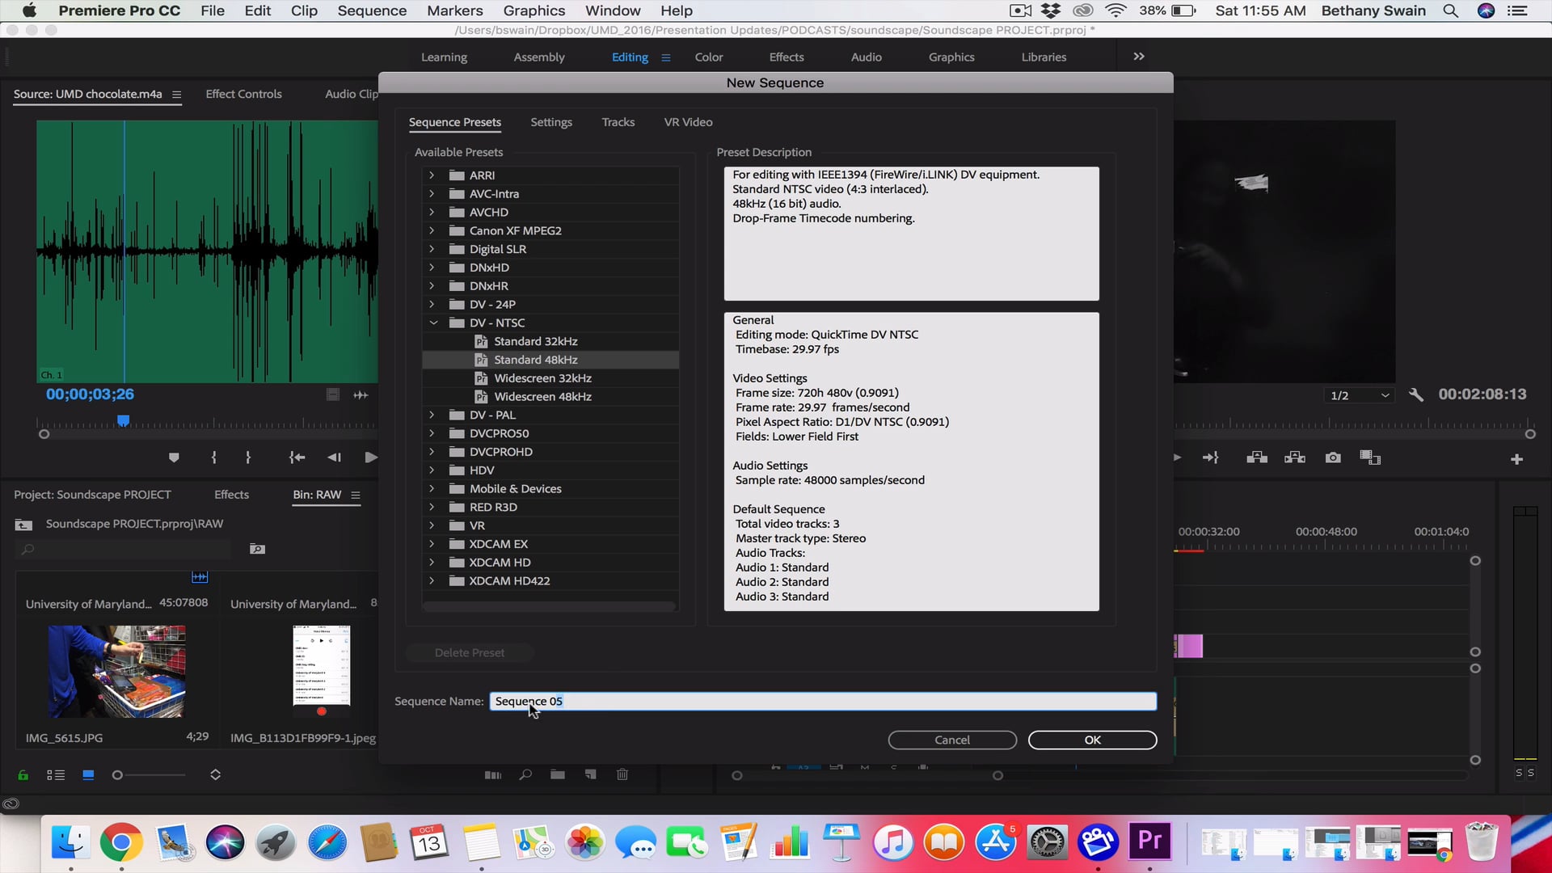Viewport: 1552px width, 873px height.
Task: Click the Cancel button
Action: point(951,740)
